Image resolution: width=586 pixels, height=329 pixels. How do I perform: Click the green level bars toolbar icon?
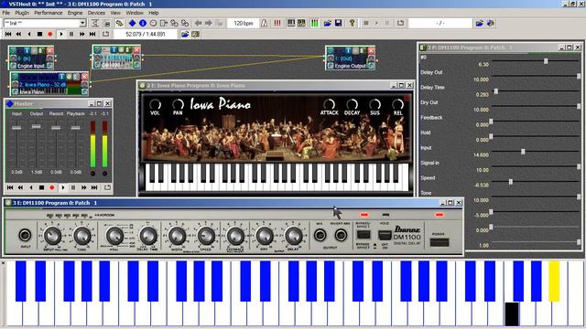[x=315, y=23]
